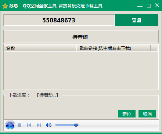Maximize the window
Image resolution: width=162 pixels, height=134 pixels.
pyautogui.click(x=149, y=6)
